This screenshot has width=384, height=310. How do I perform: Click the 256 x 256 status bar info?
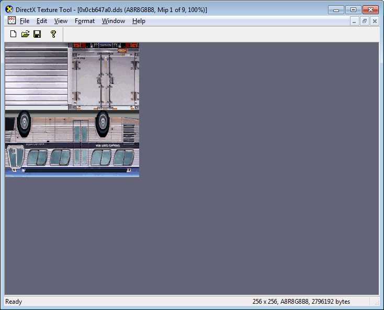pos(301,302)
